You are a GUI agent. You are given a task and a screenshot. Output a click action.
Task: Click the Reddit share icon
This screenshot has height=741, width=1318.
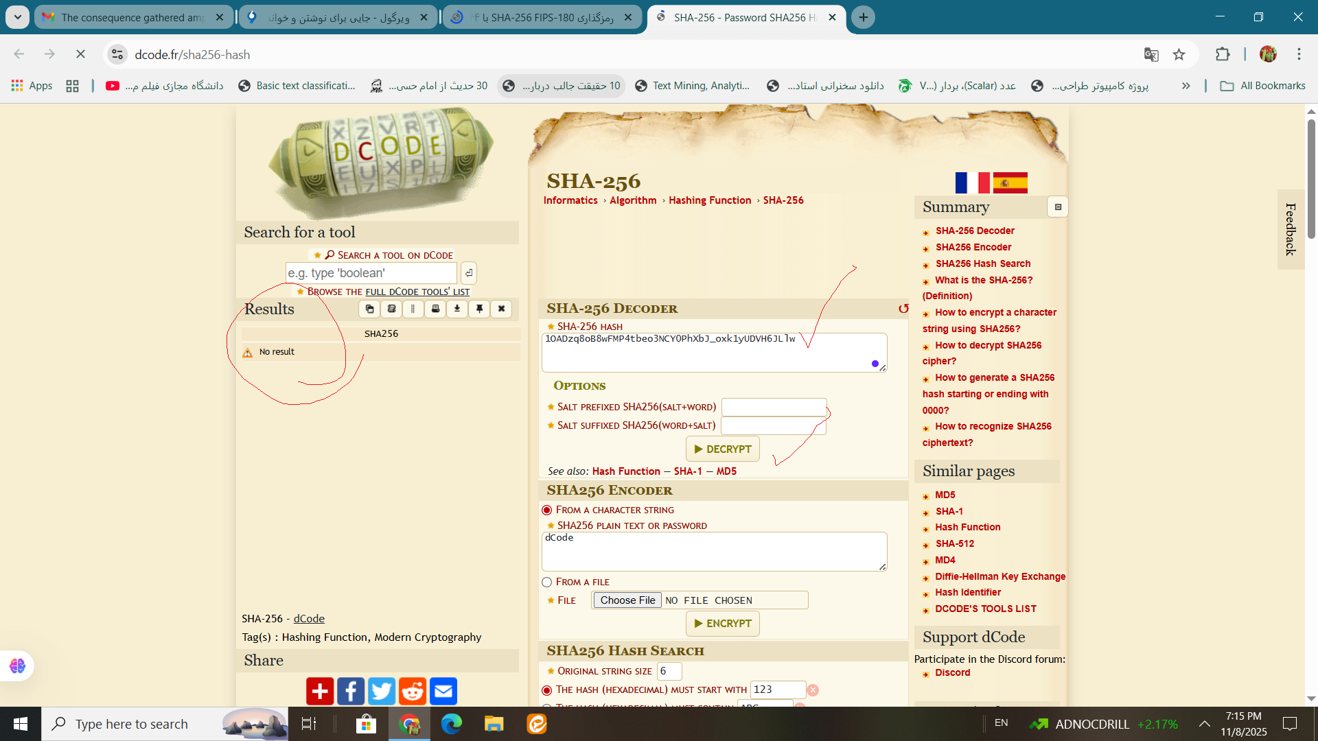(413, 691)
